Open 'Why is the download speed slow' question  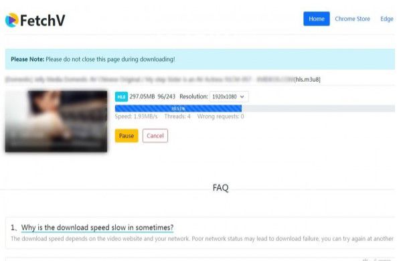pyautogui.click(x=97, y=228)
